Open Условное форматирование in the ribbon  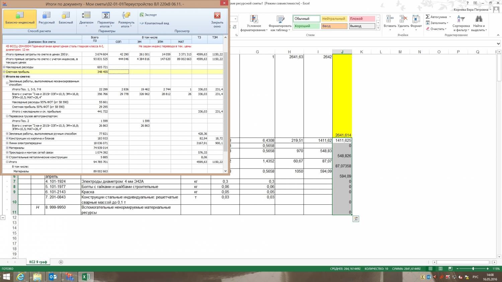pyautogui.click(x=254, y=23)
